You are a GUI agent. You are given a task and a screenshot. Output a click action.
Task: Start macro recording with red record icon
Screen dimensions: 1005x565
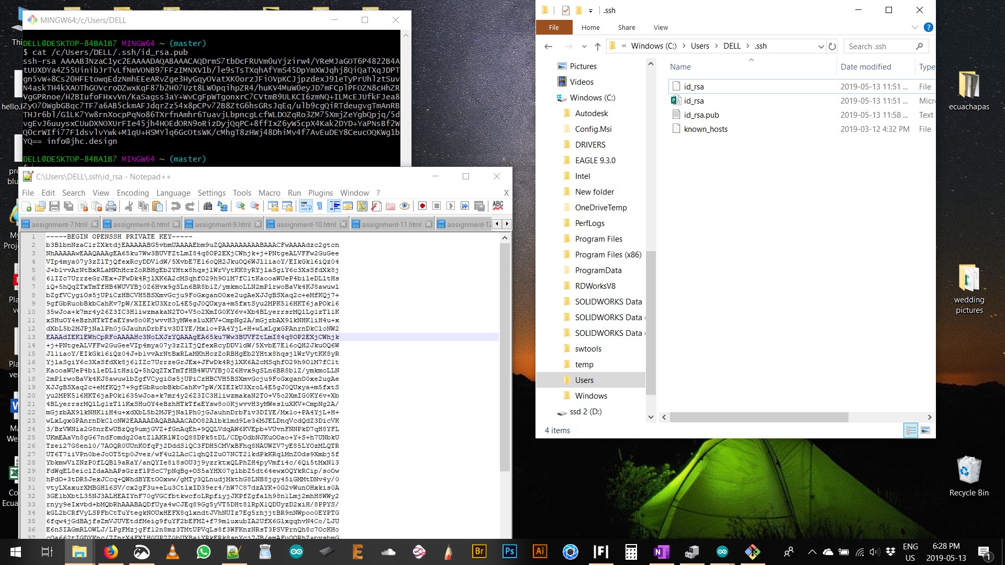(x=422, y=206)
